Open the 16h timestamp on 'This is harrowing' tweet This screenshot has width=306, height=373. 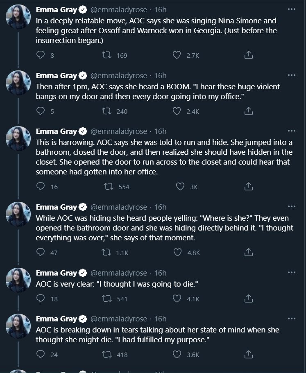coord(160,131)
